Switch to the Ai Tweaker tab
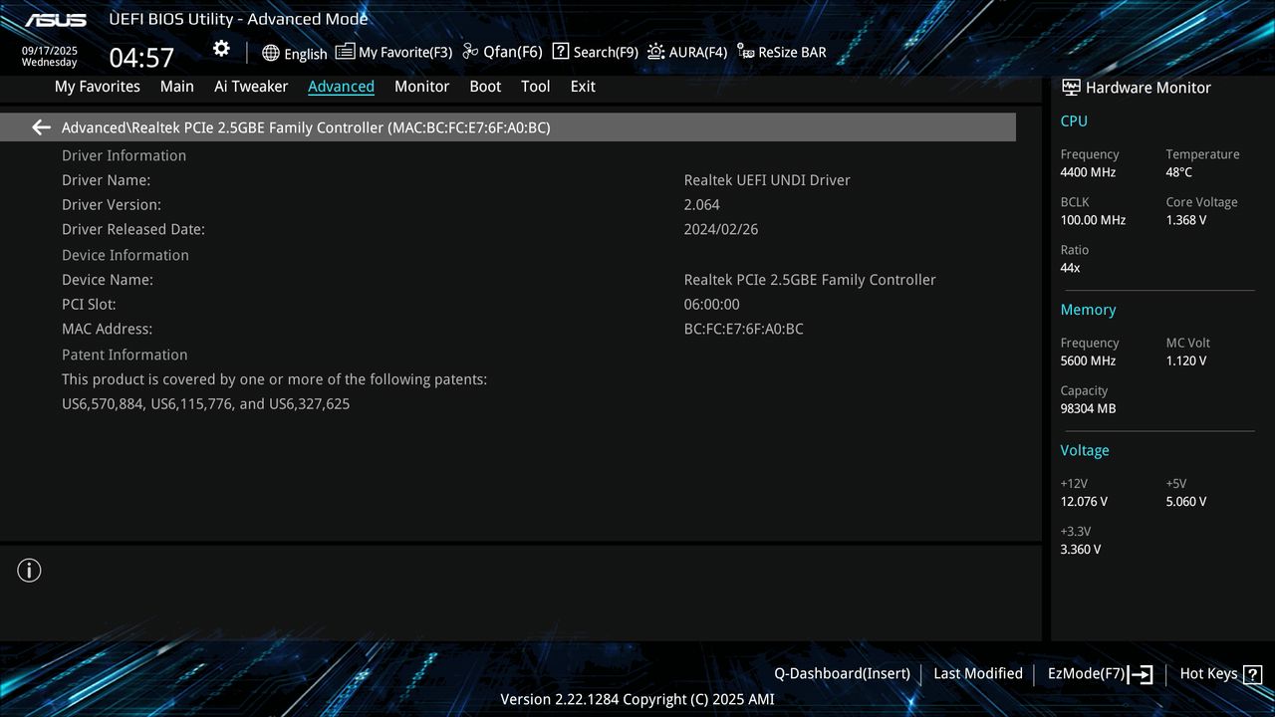1275x717 pixels. pos(250,87)
